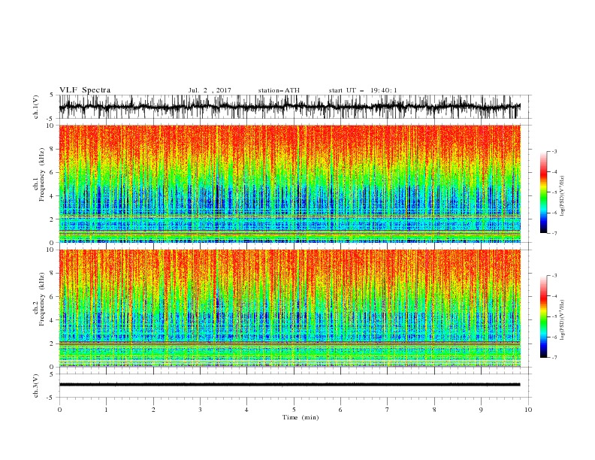Click the lower color scale '-3' label
595x460 pixels.
click(x=554, y=276)
